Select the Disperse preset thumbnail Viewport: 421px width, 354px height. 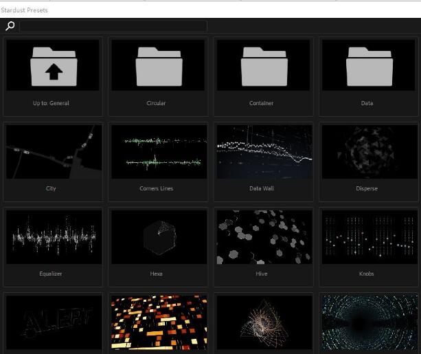(369, 152)
